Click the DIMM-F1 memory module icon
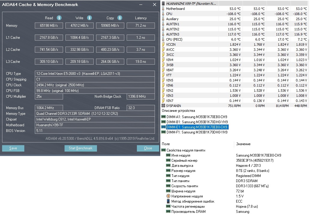The width and height of the screenshot is (311, 214). 163,132
